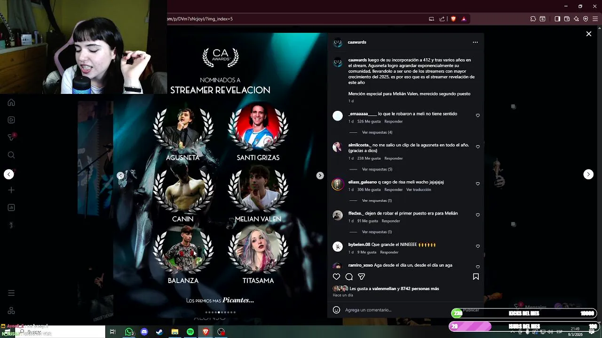This screenshot has height=338, width=602.
Task: Open Discord from the taskbar
Action: 144,332
